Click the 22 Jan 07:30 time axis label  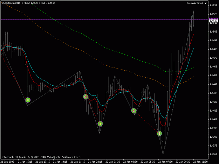[x=165, y=162]
